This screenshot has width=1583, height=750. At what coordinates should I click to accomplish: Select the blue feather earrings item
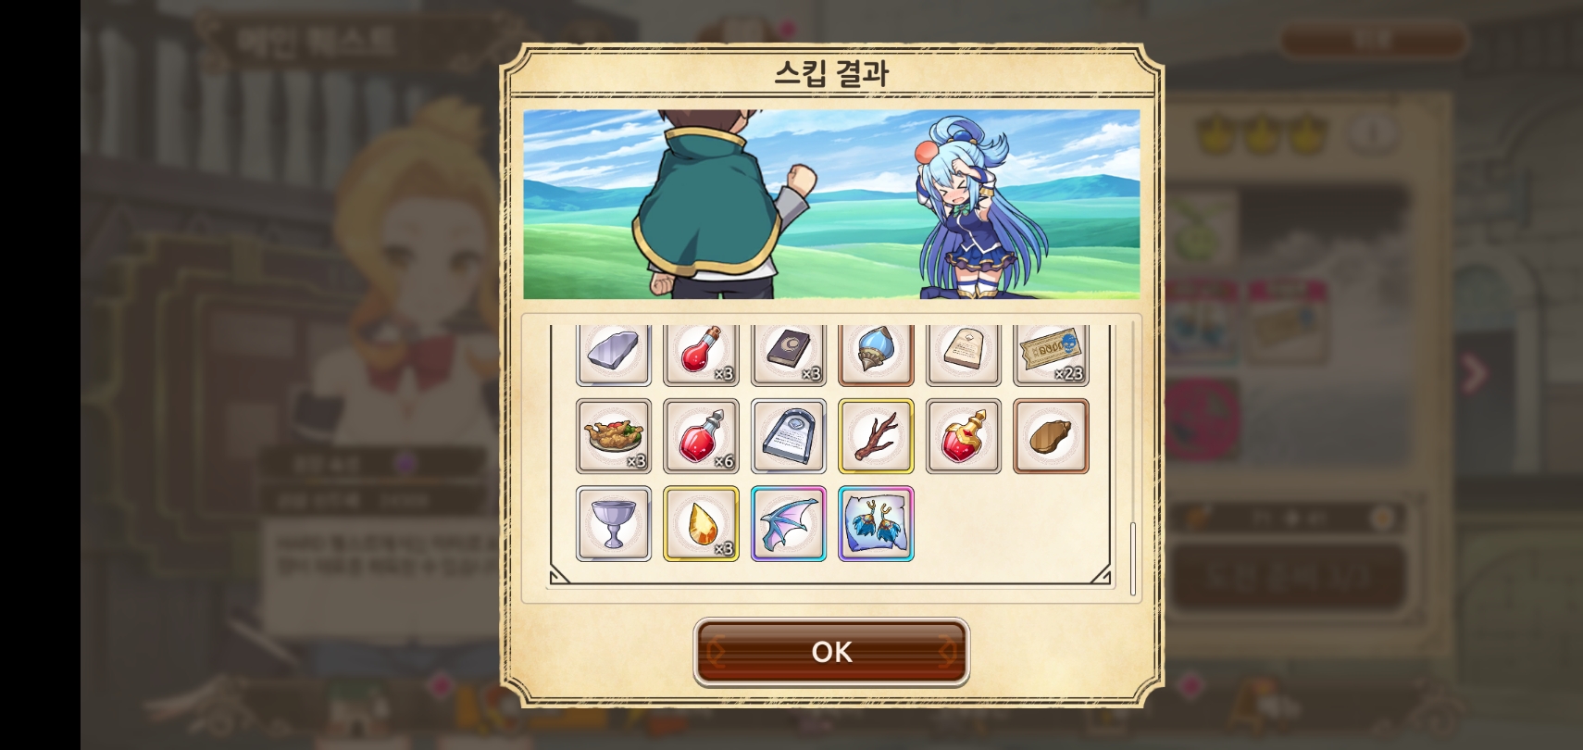[876, 524]
